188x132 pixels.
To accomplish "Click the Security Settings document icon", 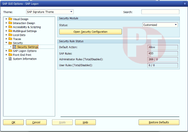I will click(x=14, y=47).
